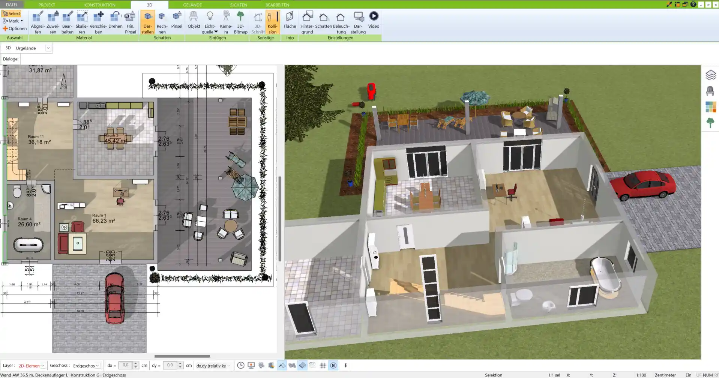
Task: Select the Drehen rotate tool
Action: click(115, 20)
